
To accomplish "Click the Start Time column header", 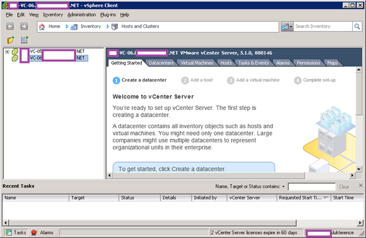I will 347,198.
